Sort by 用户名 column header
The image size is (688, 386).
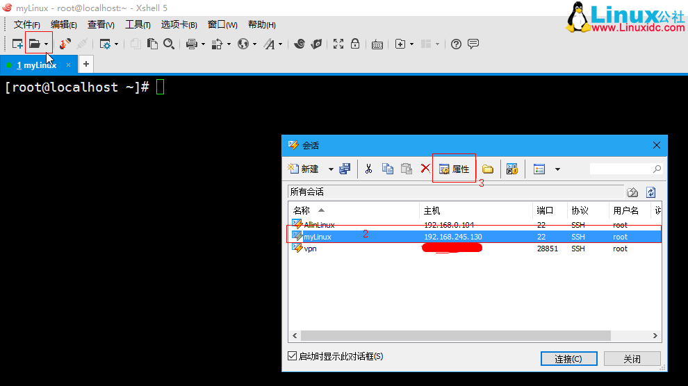[x=629, y=211]
